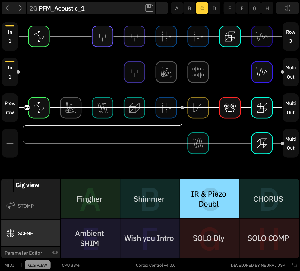Click the grey amp block on Row 2
The image size is (300, 271).
pyautogui.click(x=166, y=72)
